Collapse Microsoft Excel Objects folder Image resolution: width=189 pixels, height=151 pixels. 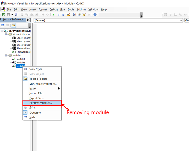pos(6,35)
